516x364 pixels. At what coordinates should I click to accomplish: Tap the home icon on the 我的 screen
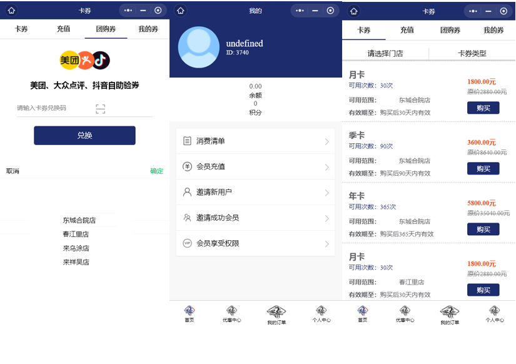point(181,11)
